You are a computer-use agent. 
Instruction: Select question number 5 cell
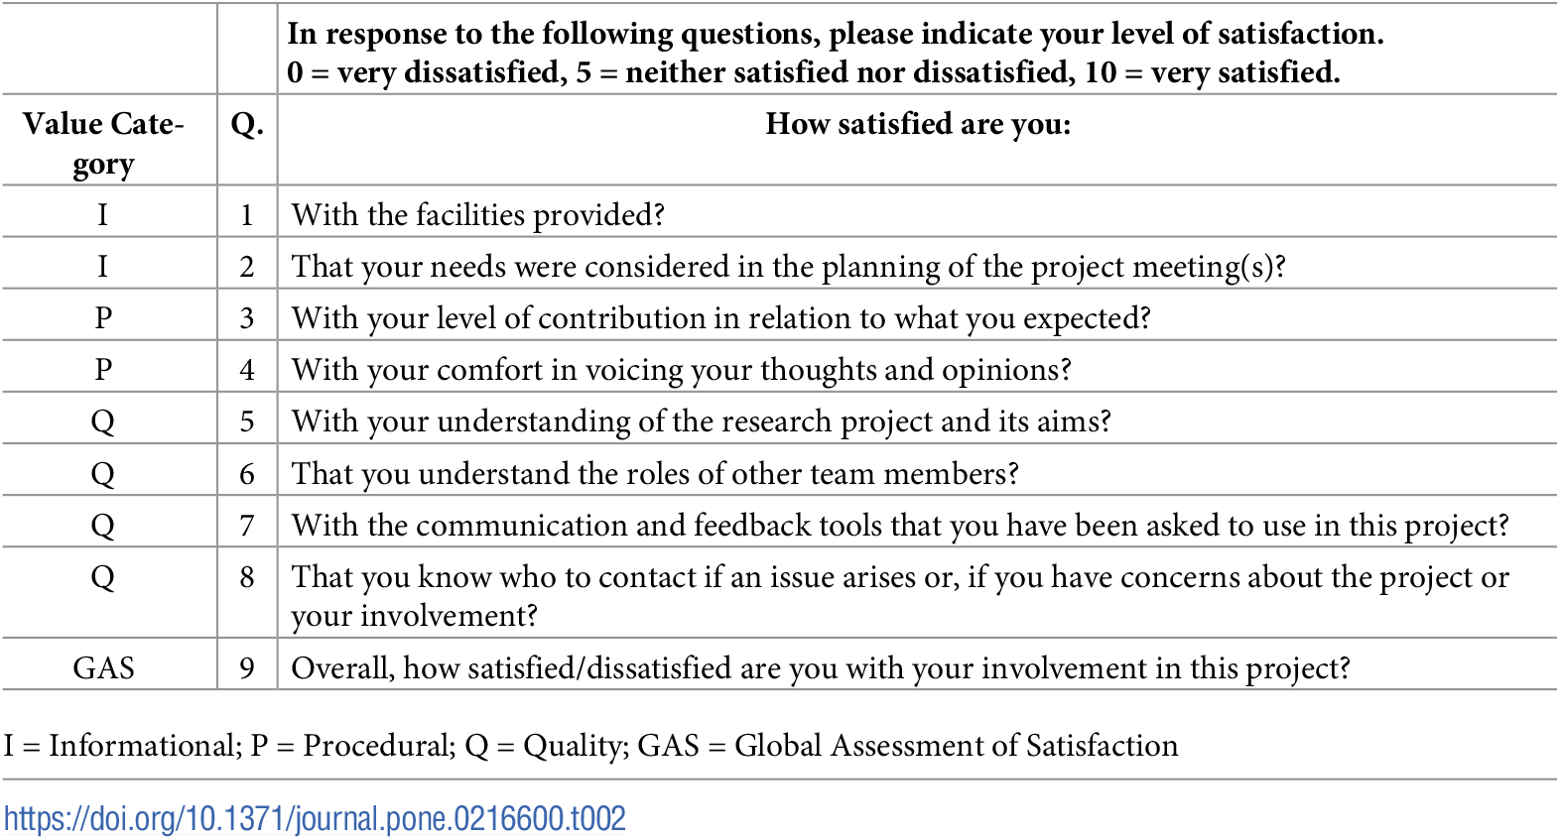tap(247, 421)
